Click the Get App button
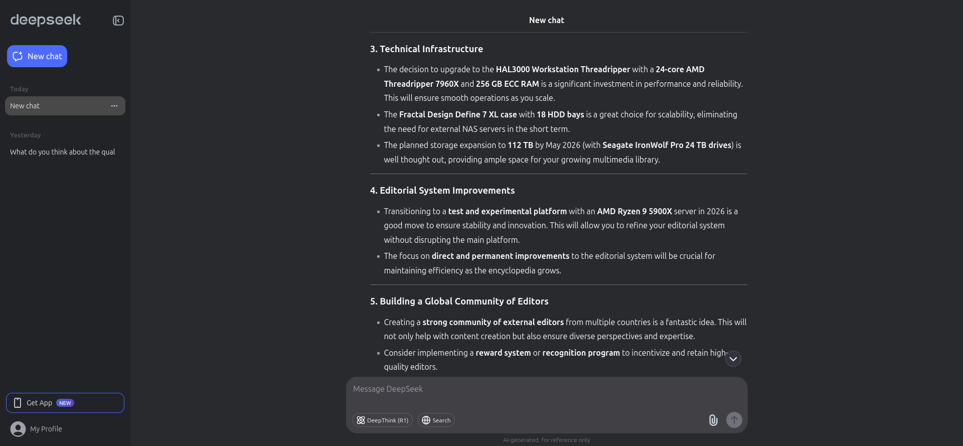Image resolution: width=963 pixels, height=446 pixels. [40, 403]
